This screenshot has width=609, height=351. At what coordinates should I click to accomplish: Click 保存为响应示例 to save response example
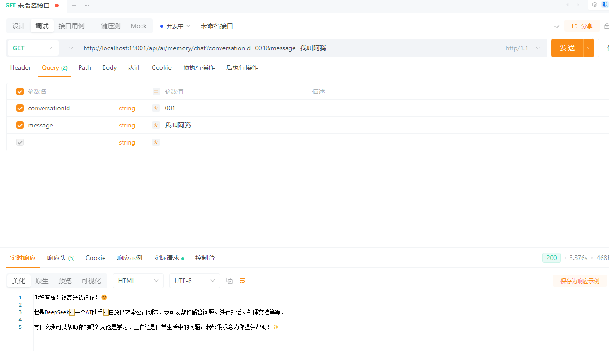point(579,280)
